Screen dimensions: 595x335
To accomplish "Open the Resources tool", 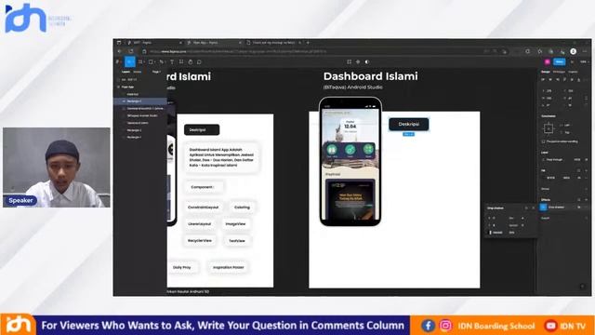I will pos(181,62).
